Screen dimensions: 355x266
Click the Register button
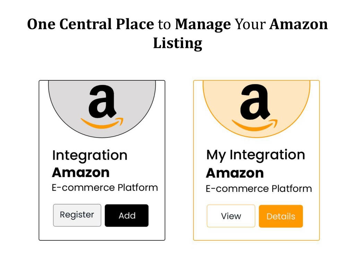click(77, 215)
